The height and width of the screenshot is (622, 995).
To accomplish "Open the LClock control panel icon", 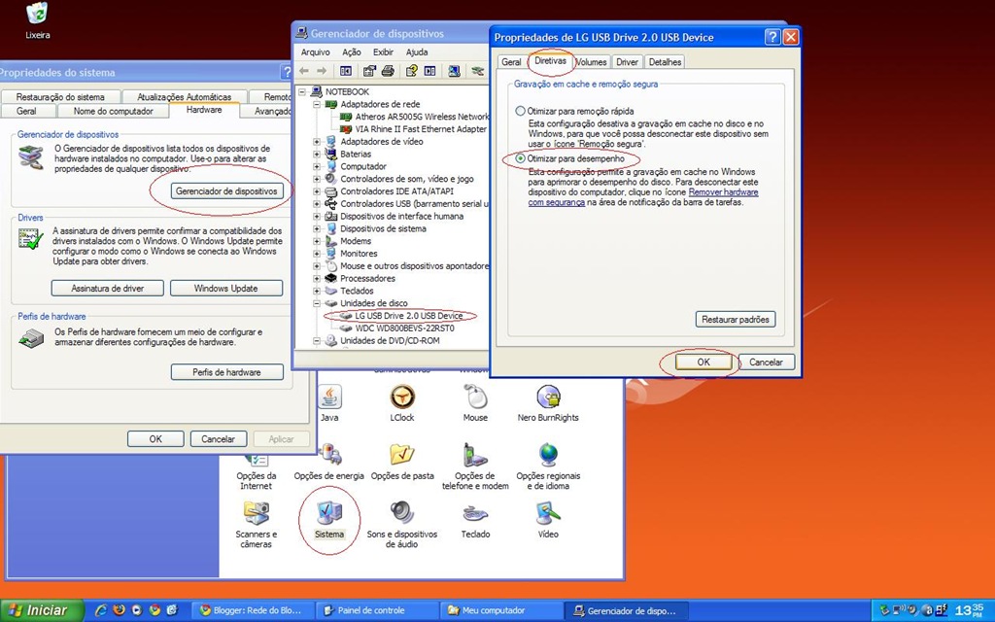I will click(401, 403).
